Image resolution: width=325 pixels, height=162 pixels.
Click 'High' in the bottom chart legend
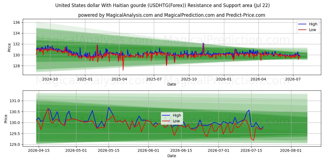click(x=177, y=115)
